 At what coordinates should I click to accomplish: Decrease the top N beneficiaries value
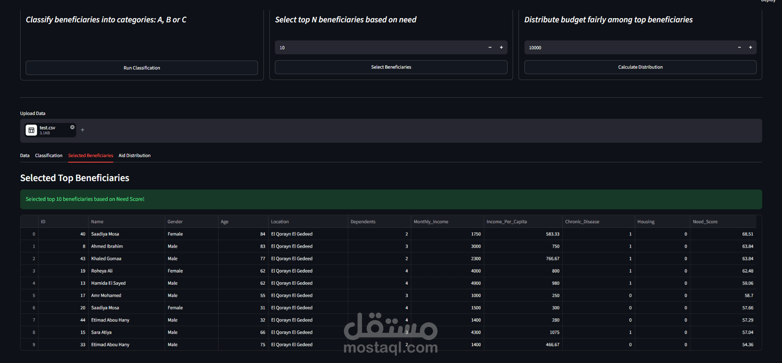tap(490, 48)
